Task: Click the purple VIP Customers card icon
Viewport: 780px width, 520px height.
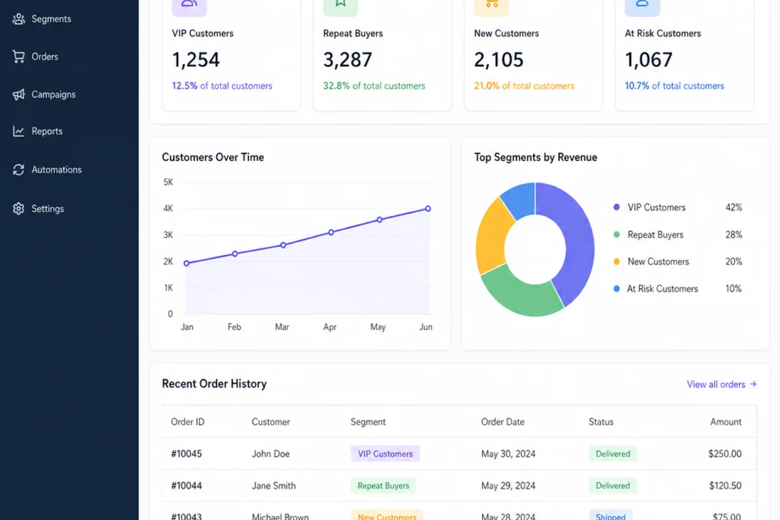Action: 189,5
